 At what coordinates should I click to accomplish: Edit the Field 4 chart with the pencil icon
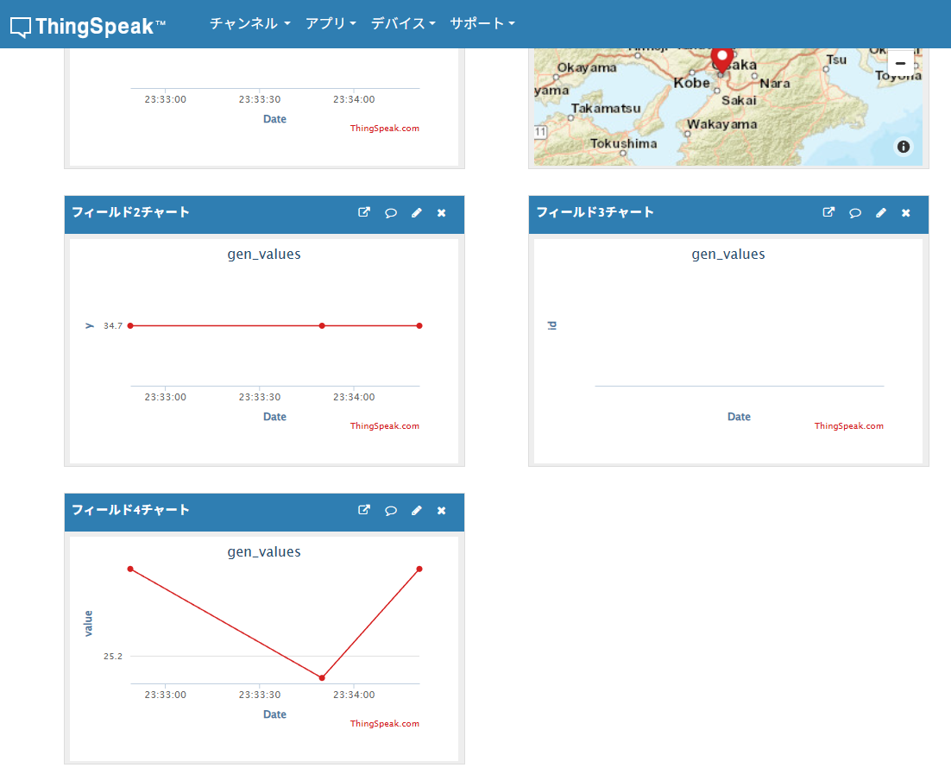pos(417,511)
